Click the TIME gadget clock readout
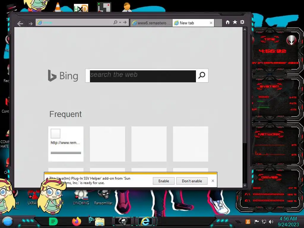 273,51
